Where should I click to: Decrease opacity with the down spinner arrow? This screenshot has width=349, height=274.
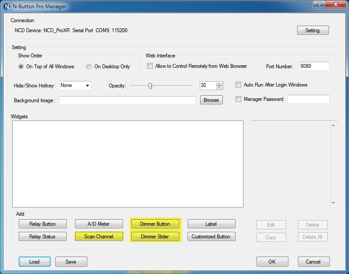(219, 87)
